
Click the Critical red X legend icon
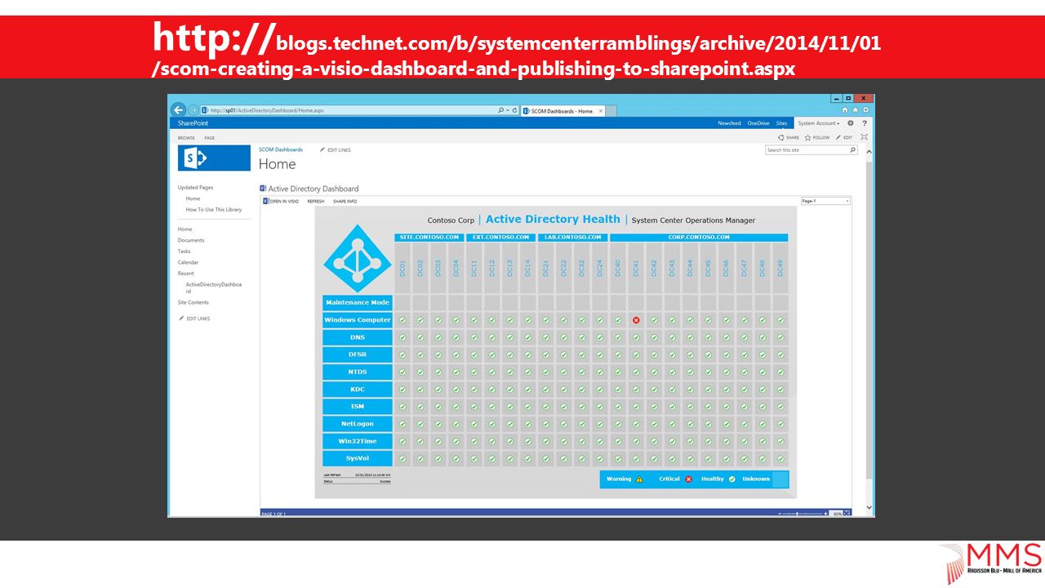click(688, 479)
